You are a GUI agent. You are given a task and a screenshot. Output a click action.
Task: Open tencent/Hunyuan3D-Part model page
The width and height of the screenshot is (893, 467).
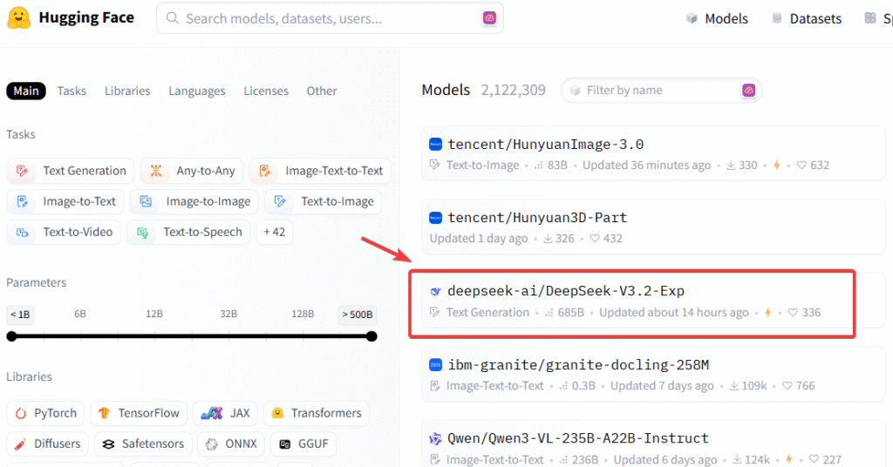(x=537, y=218)
